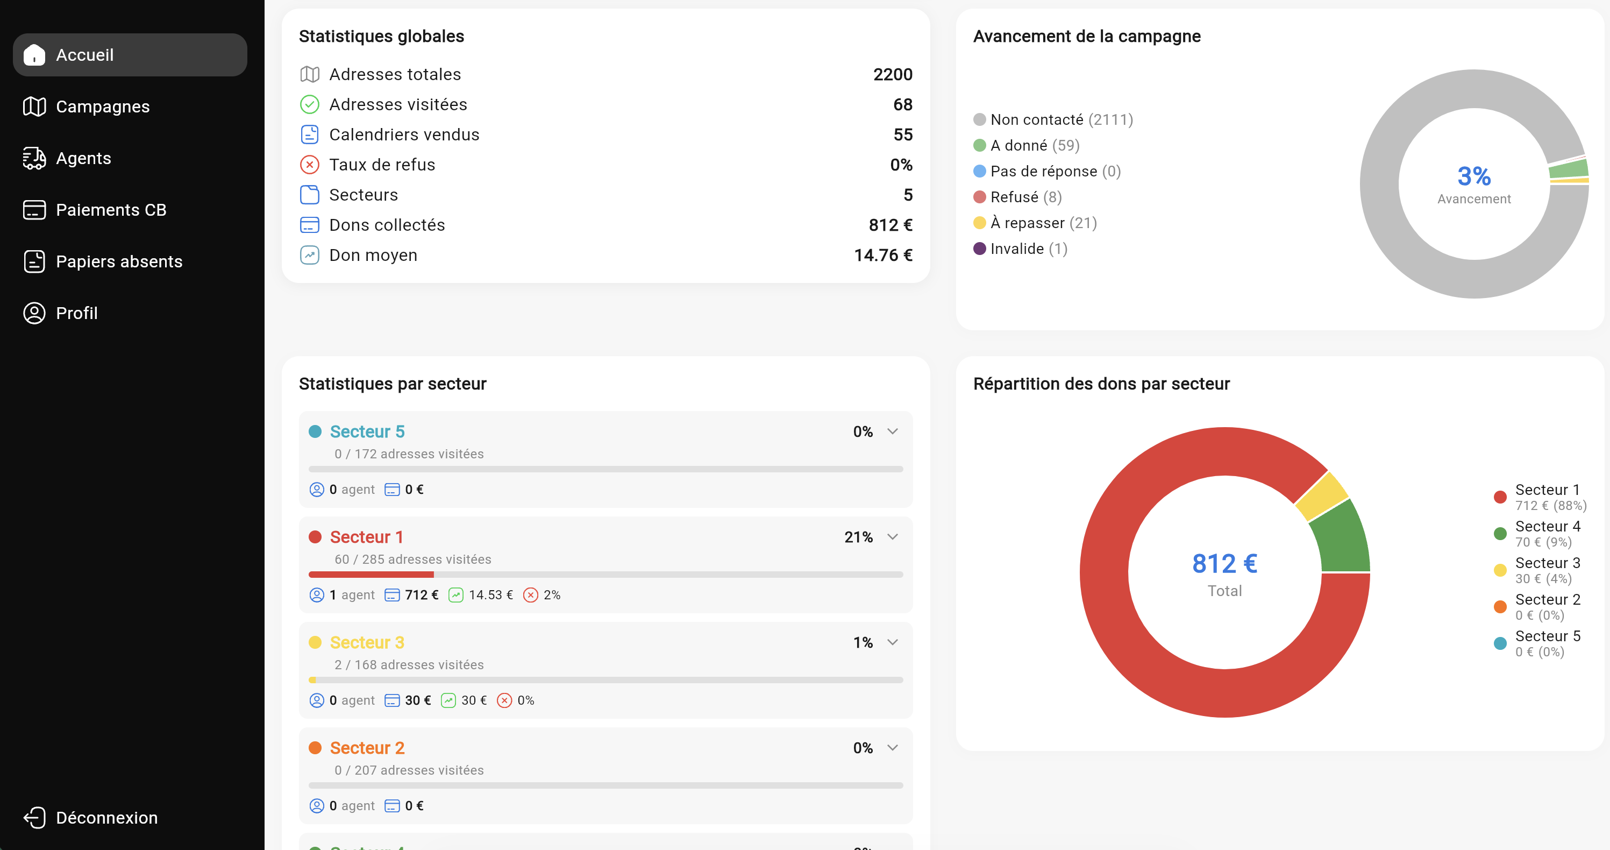
Task: Click the Déconnexion logout icon
Action: pos(35,818)
